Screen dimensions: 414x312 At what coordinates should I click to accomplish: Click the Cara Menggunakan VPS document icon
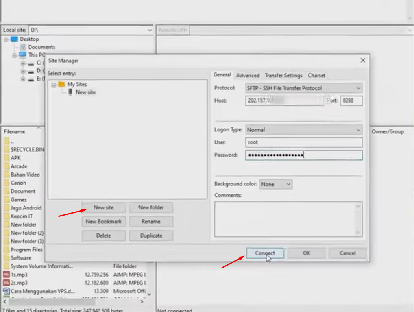[6, 291]
